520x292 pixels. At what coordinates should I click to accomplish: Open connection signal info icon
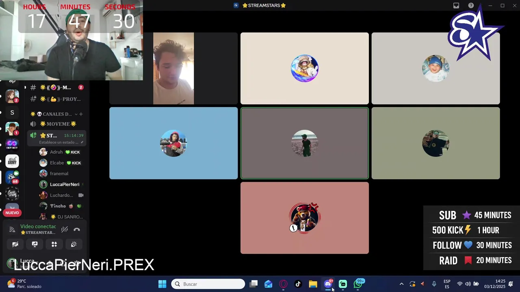[12, 230]
